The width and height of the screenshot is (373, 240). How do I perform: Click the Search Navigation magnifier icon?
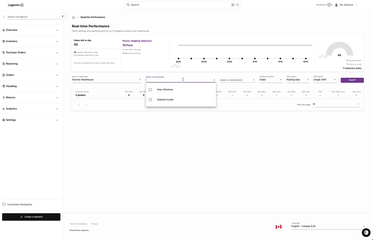(x=4, y=17)
